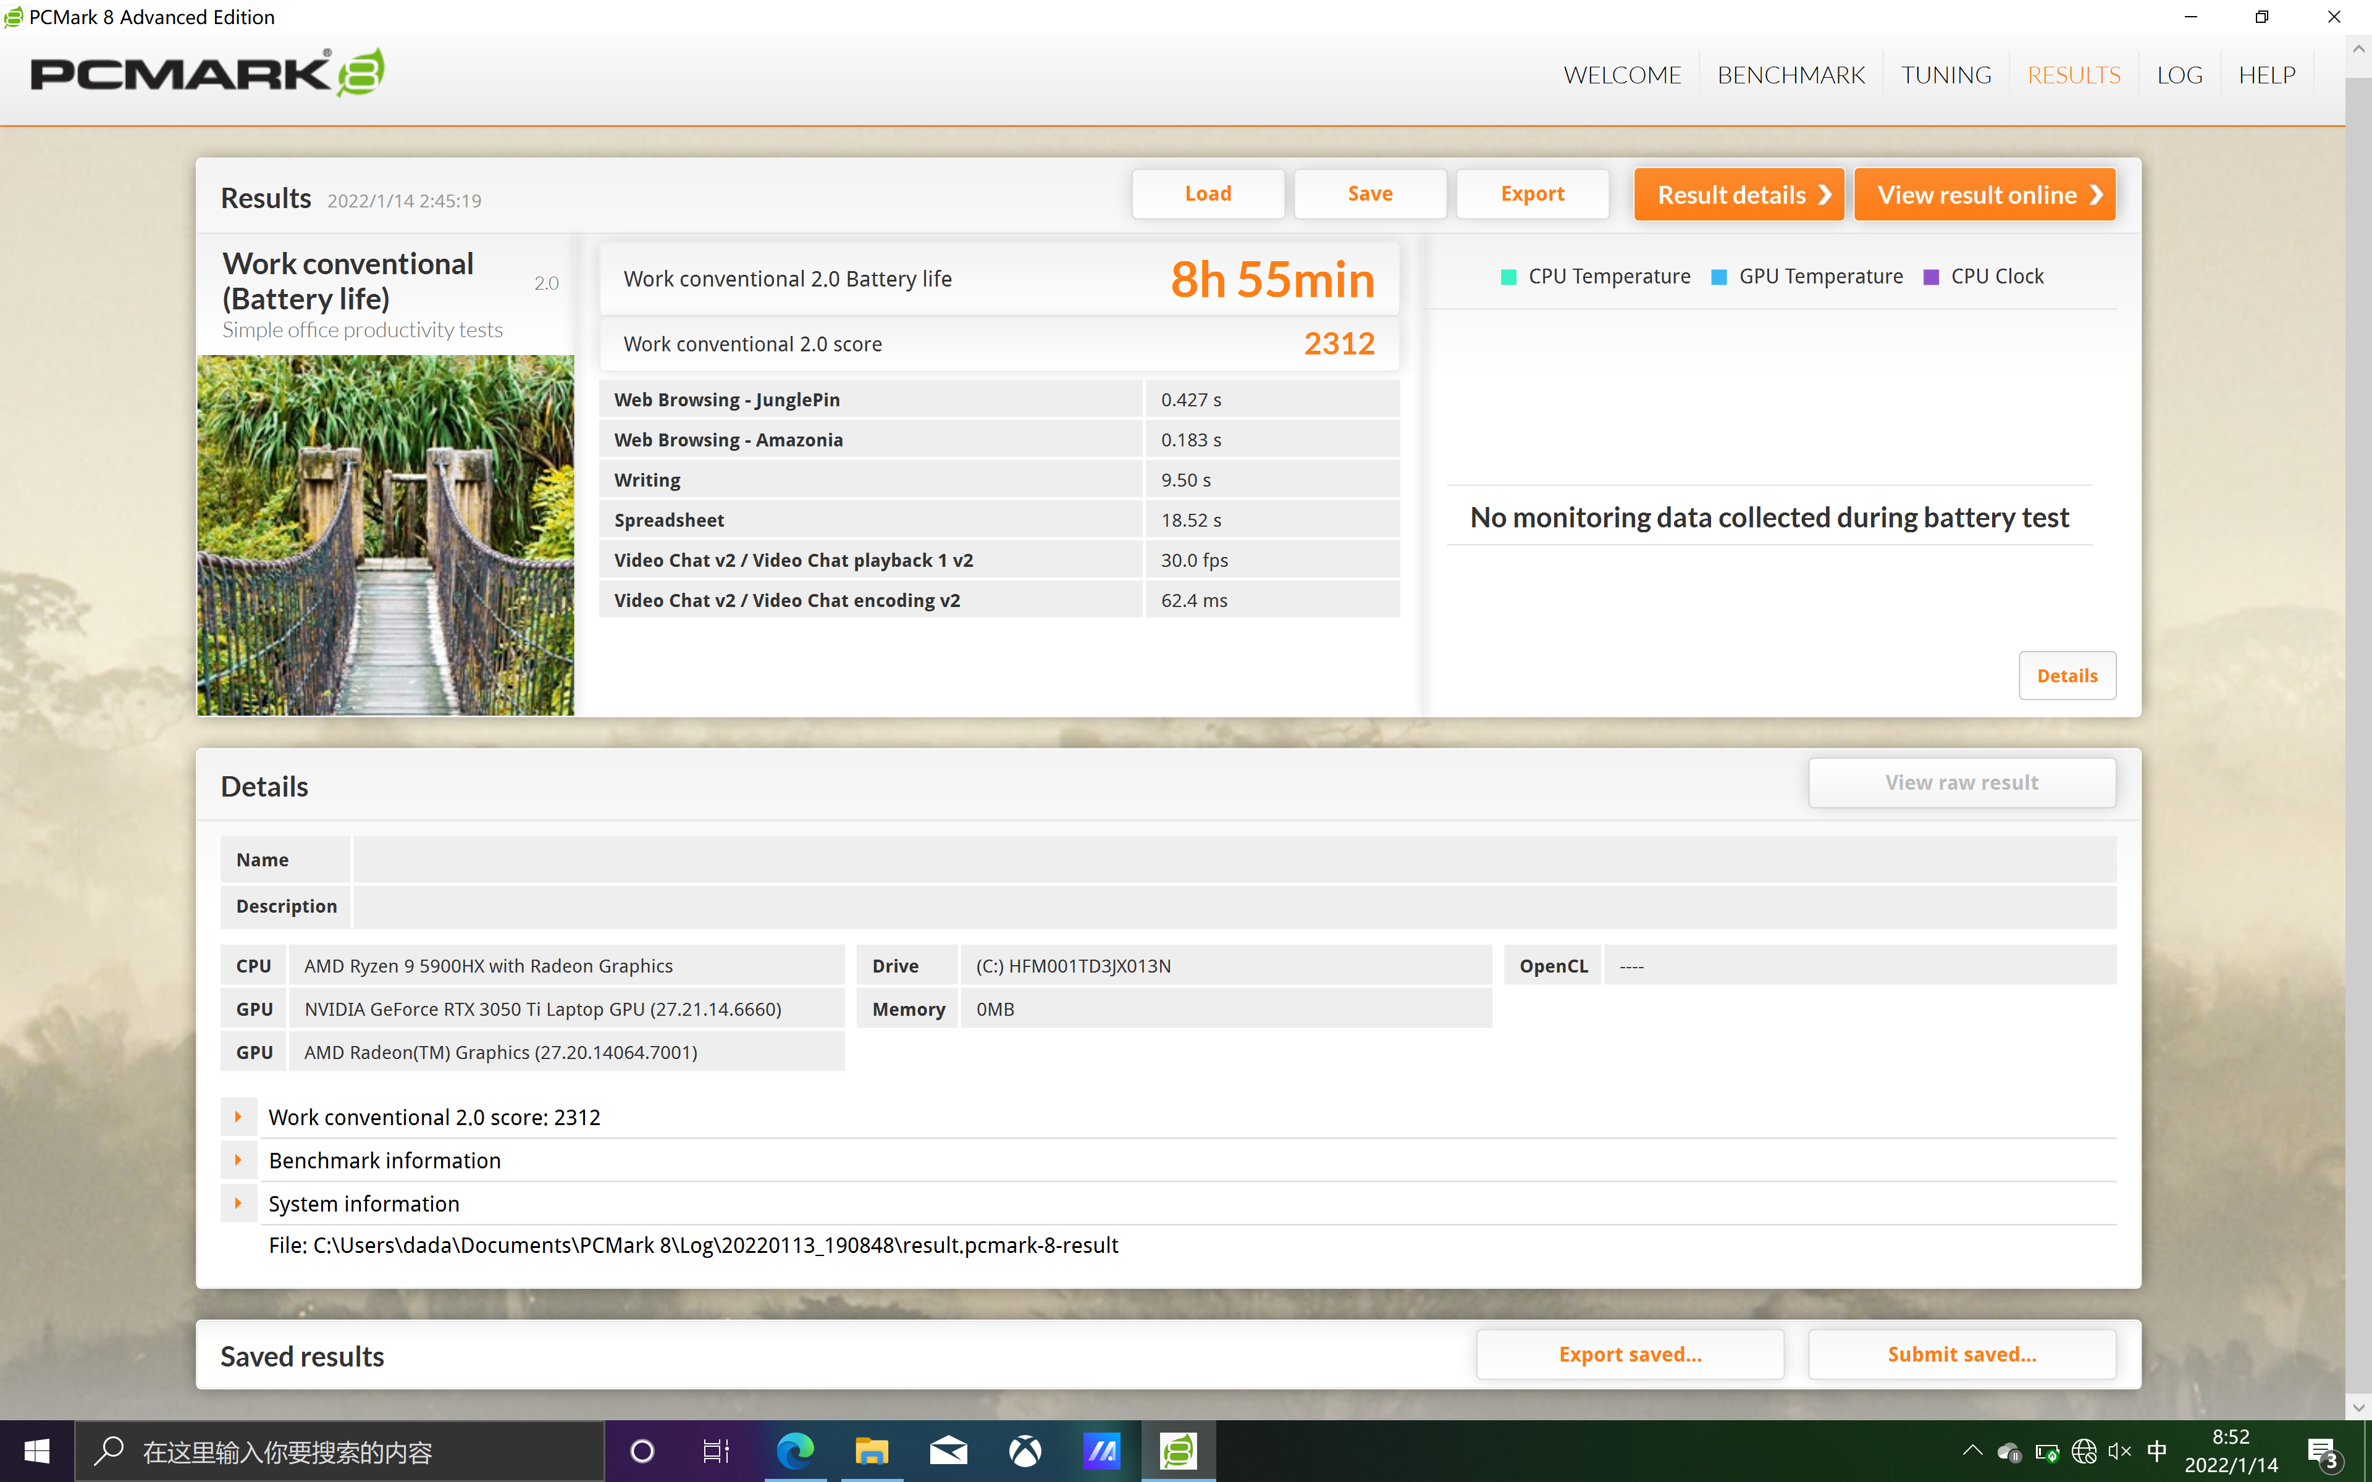Click the PCMark 8 taskbar icon

1178,1451
